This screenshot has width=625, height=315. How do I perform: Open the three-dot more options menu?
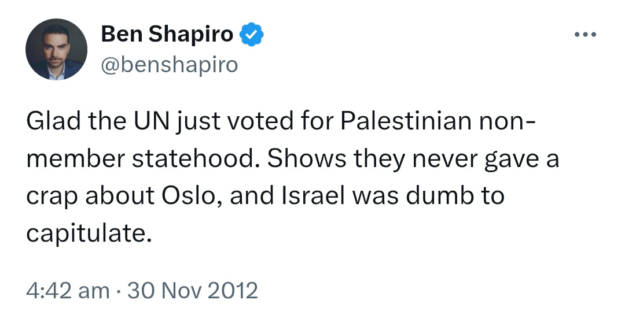(586, 35)
